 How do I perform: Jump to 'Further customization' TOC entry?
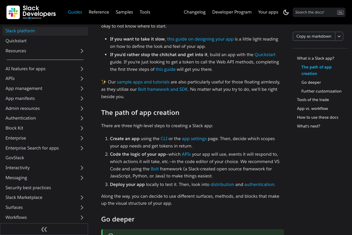click(321, 91)
